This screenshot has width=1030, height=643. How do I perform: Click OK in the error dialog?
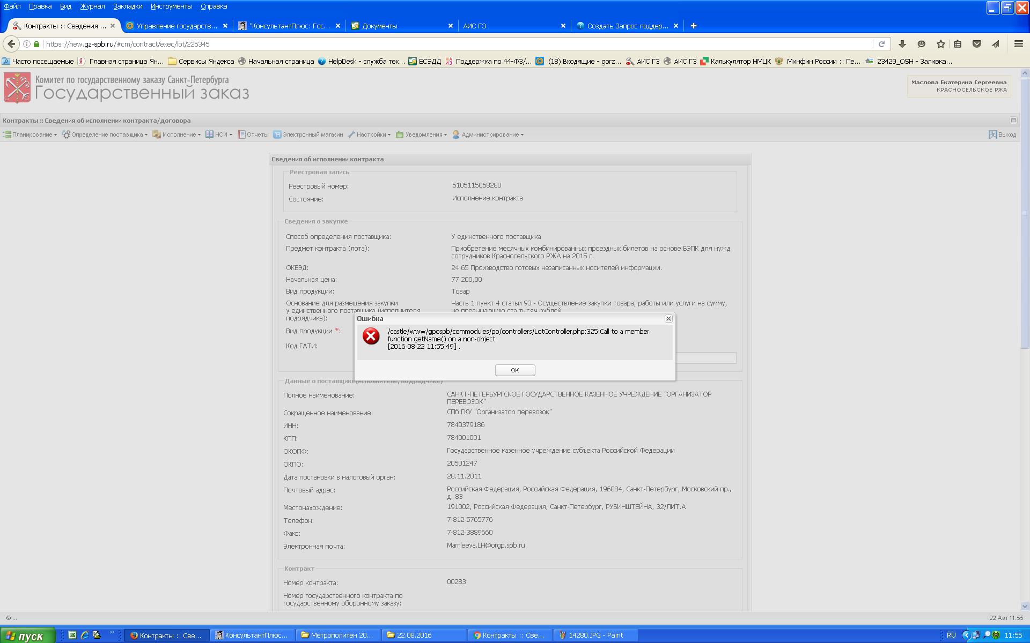pos(514,370)
